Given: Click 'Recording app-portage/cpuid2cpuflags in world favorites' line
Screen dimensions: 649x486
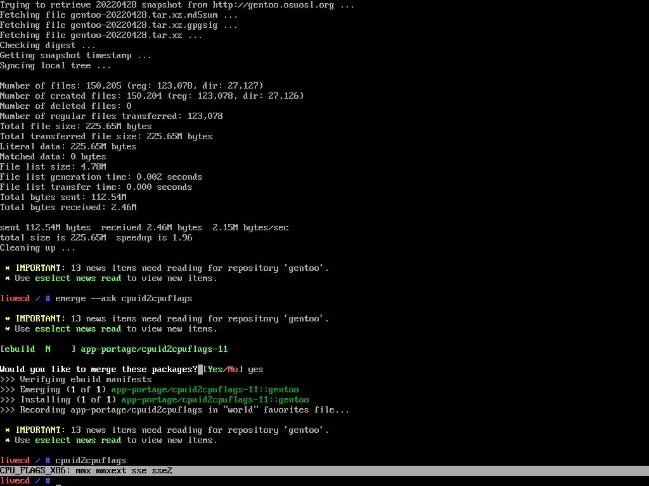Looking at the screenshot, I should 175,410.
